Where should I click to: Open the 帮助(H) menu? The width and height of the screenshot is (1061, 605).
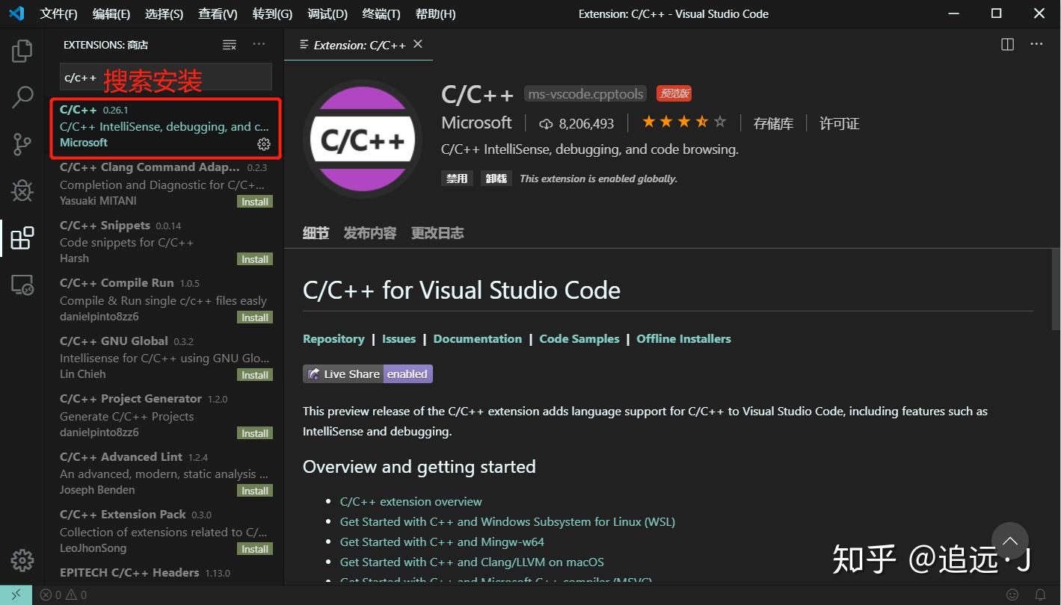coord(435,13)
